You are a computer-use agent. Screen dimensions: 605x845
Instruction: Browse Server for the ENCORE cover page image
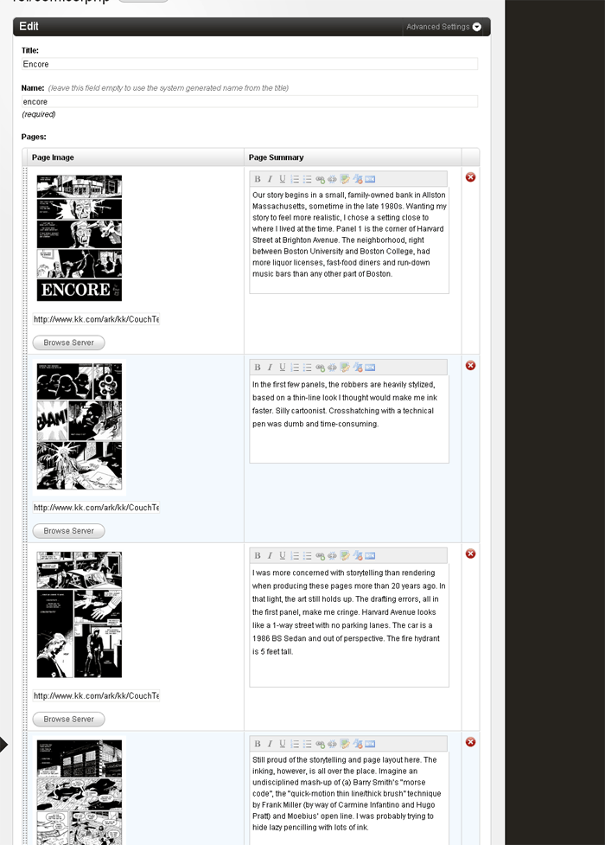pyautogui.click(x=68, y=342)
